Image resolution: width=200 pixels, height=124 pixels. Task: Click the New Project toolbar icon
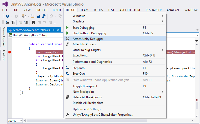[24, 16]
